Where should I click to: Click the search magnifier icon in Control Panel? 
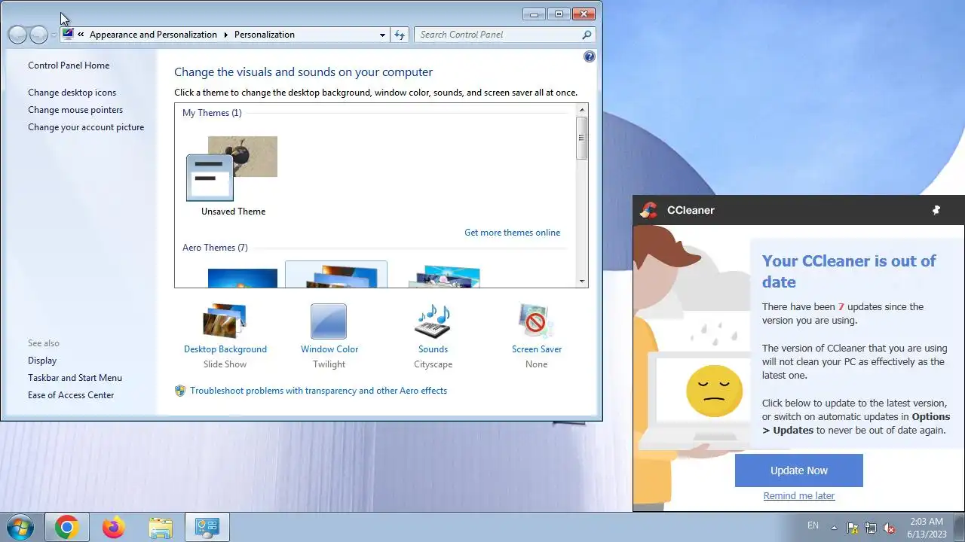[587, 35]
